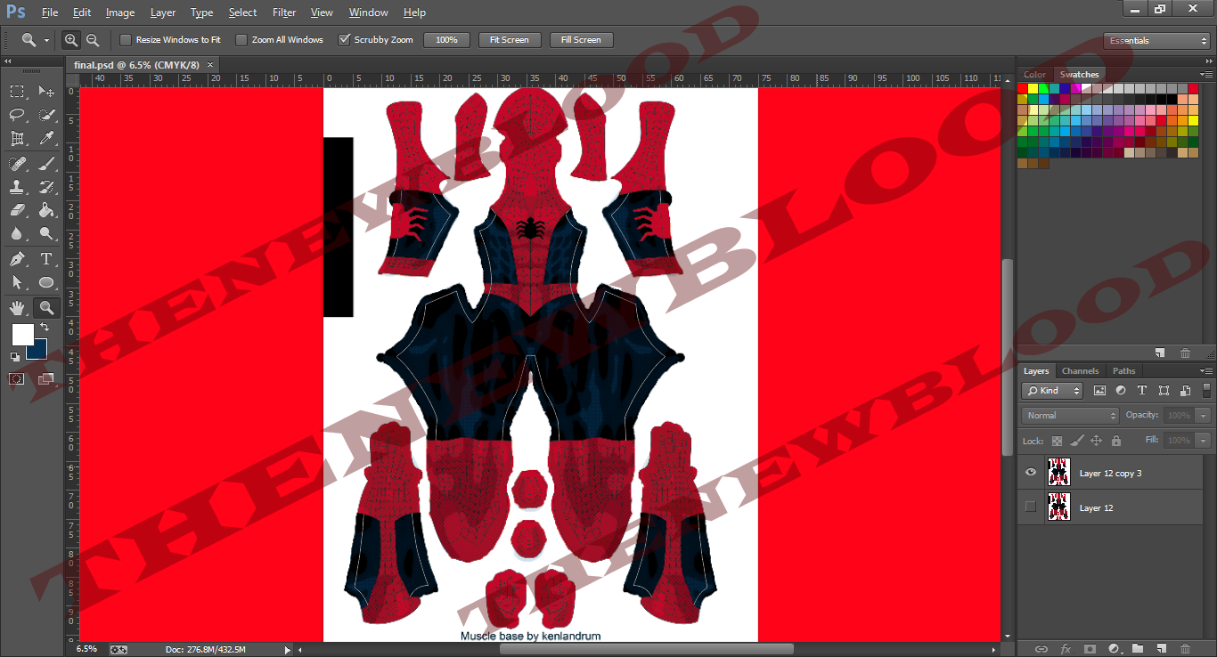Screen dimensions: 1217x657
Task: Switch to the Paths tab
Action: click(x=1124, y=370)
